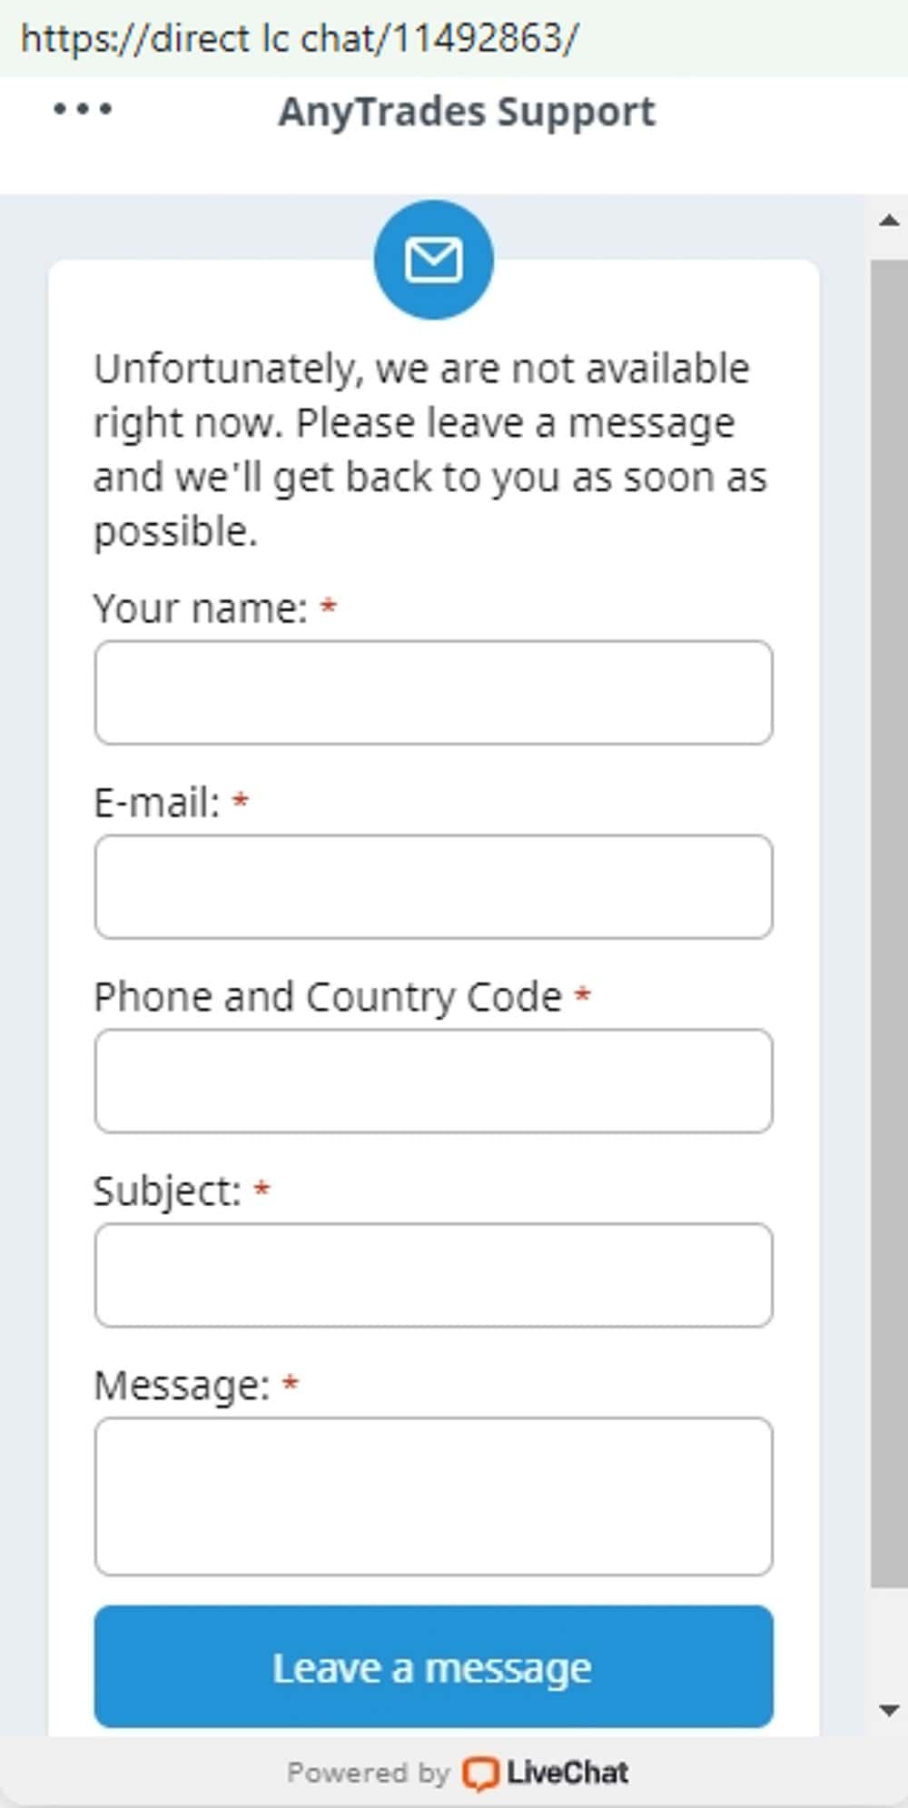Viewport: 908px width, 1808px height.
Task: Click the Subject input box
Action: point(433,1275)
